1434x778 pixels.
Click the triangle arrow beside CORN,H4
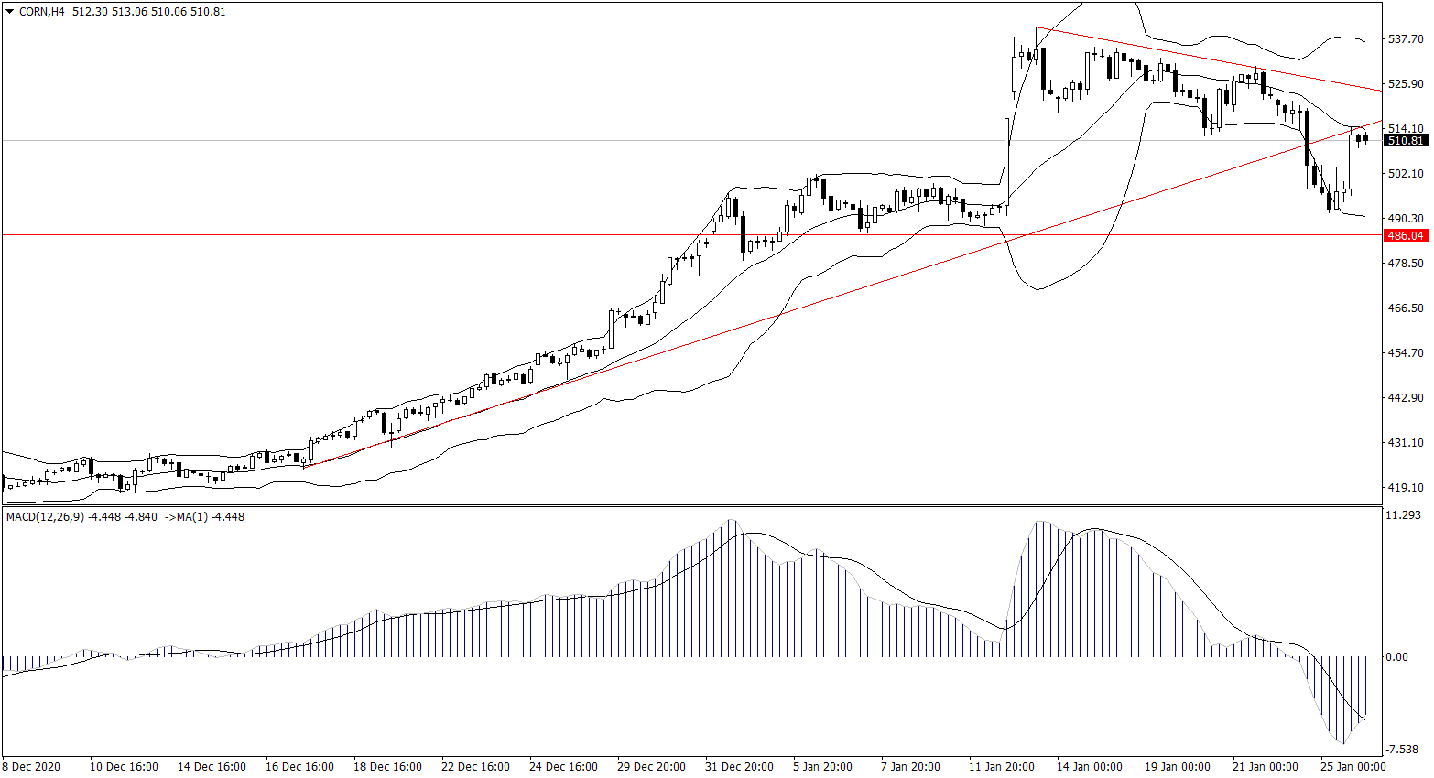tap(10, 12)
